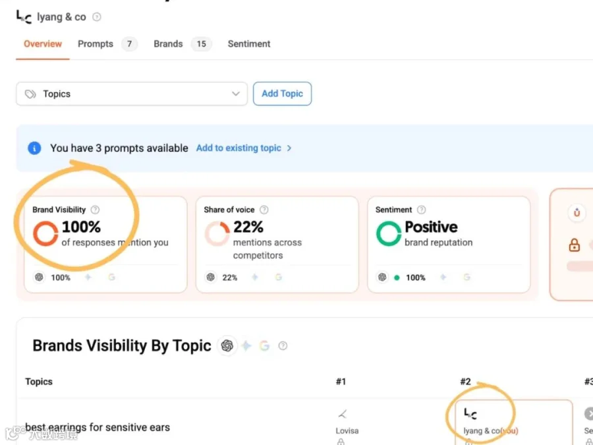Go to the Sentiment tab
Image resolution: width=593 pixels, height=445 pixels.
(249, 44)
